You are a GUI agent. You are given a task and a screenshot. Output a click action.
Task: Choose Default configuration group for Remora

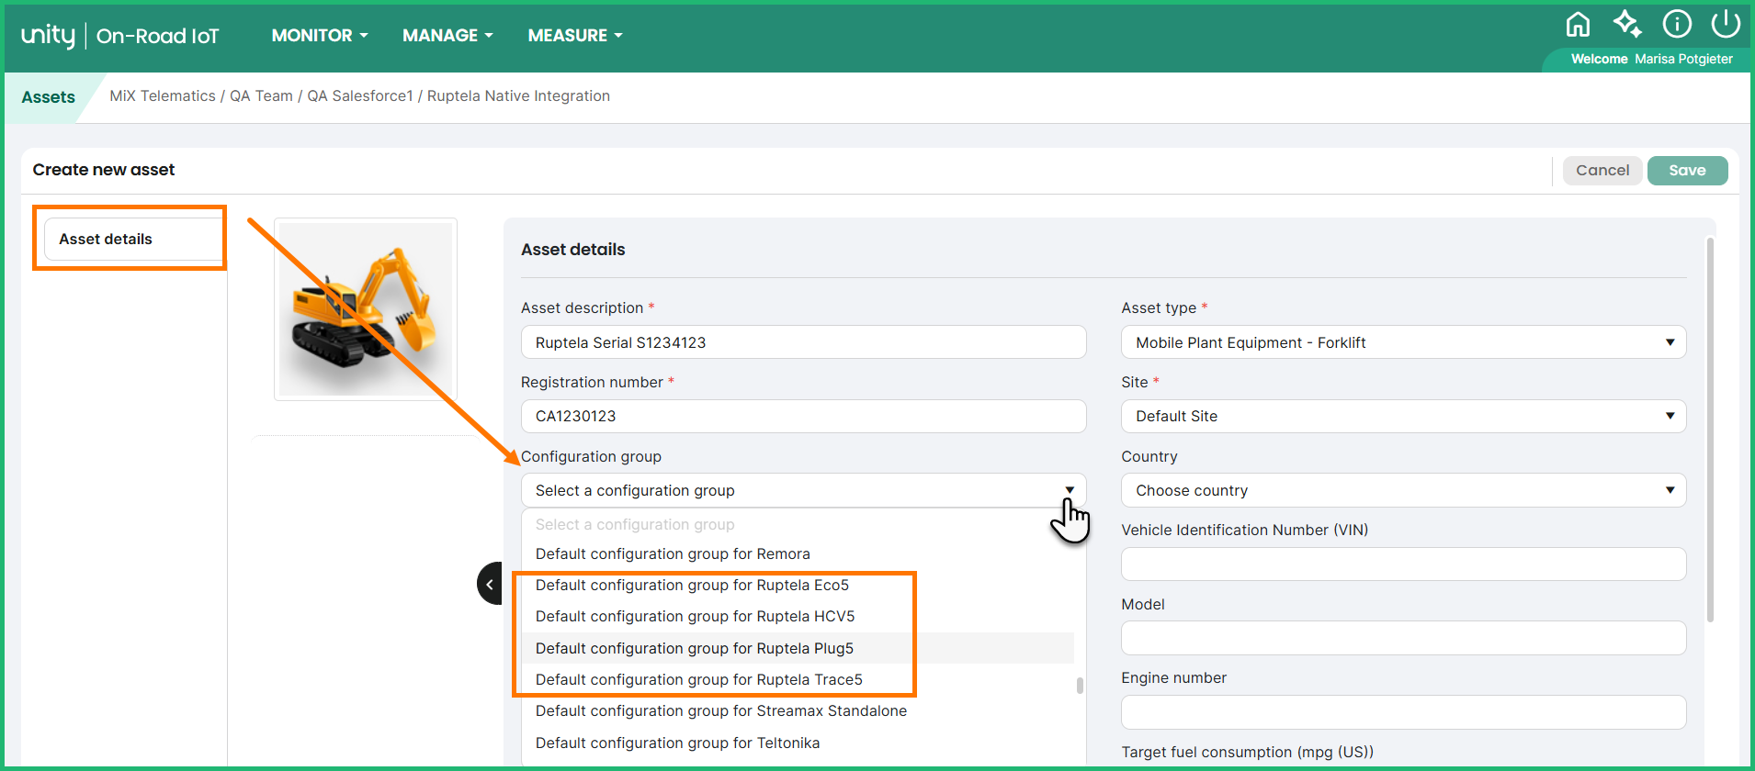tap(798, 554)
